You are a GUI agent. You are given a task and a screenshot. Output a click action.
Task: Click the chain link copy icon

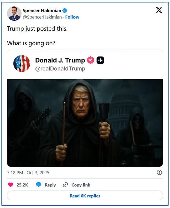click(65, 185)
